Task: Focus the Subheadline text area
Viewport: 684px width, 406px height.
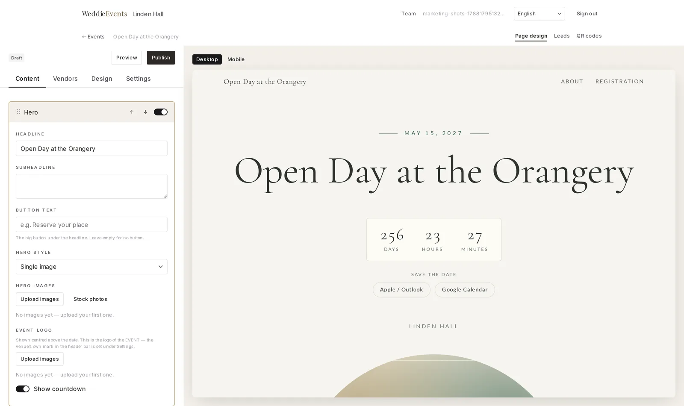Action: (91, 186)
